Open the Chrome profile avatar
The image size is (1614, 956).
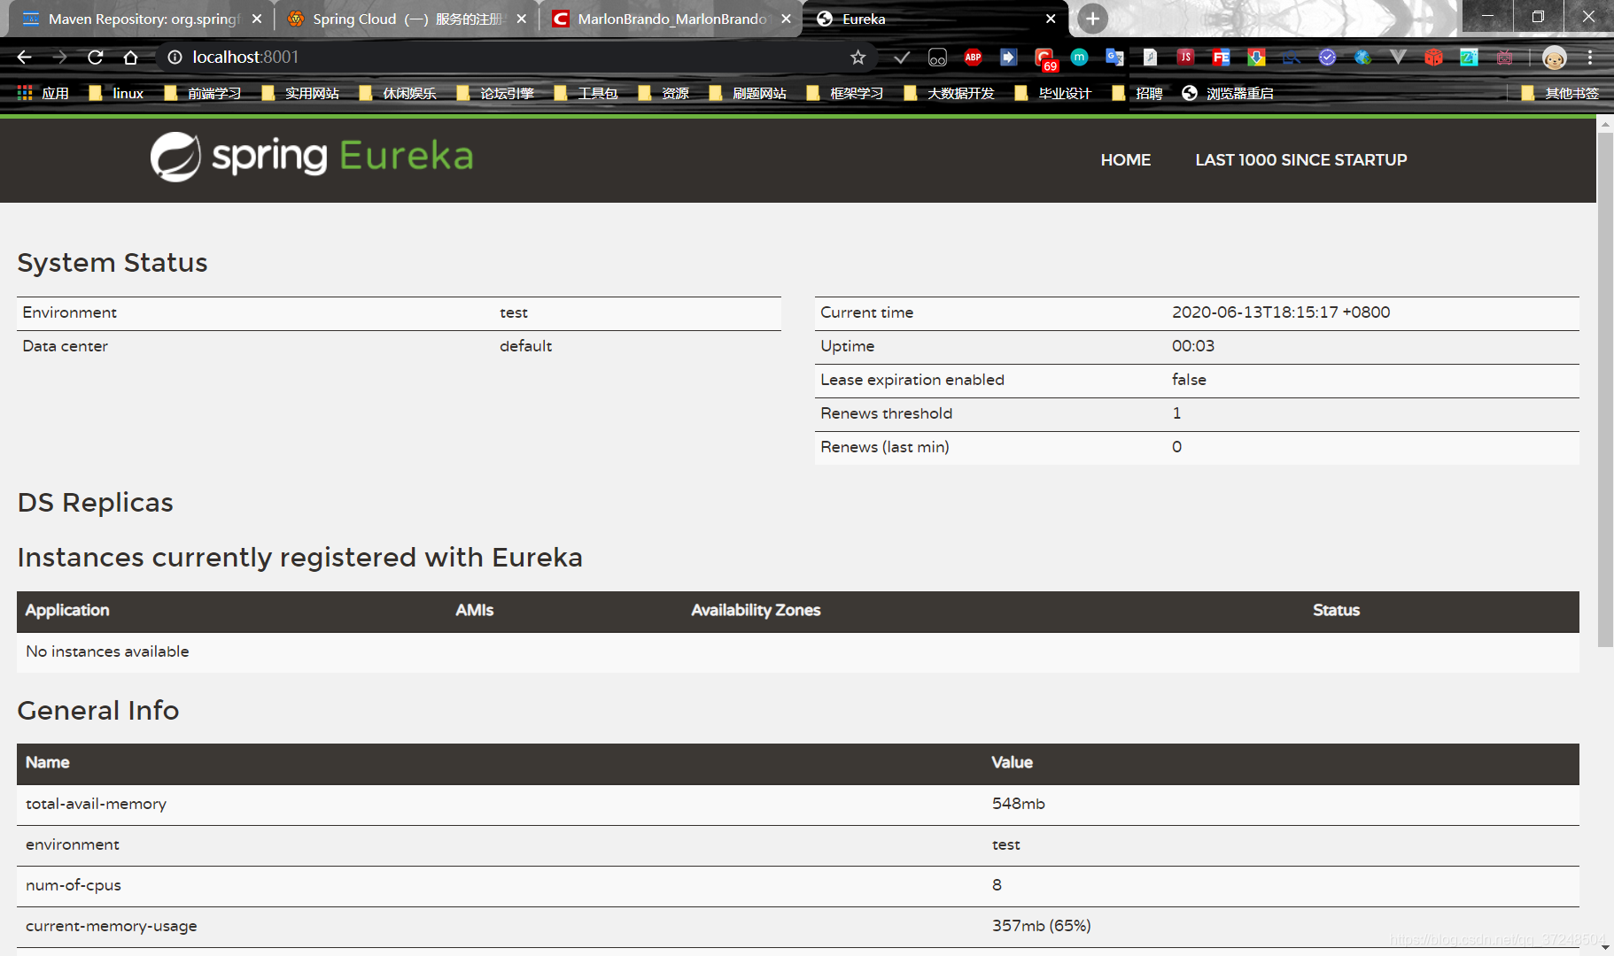1555,58
